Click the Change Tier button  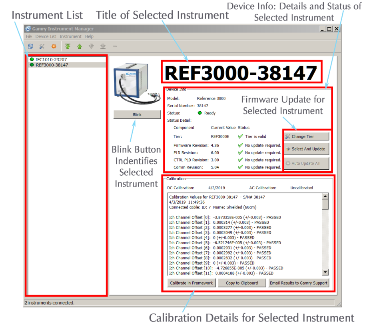[x=307, y=136]
